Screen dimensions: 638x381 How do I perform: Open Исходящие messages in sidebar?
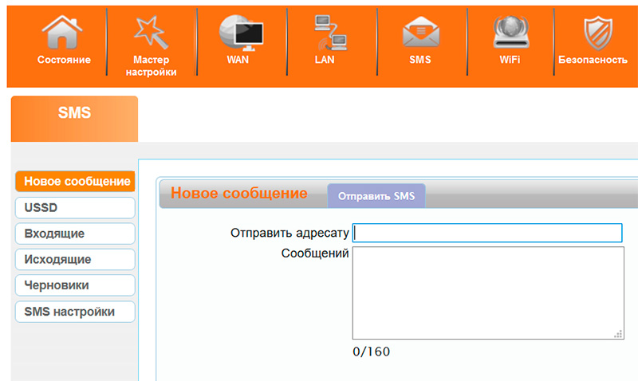pos(75,259)
